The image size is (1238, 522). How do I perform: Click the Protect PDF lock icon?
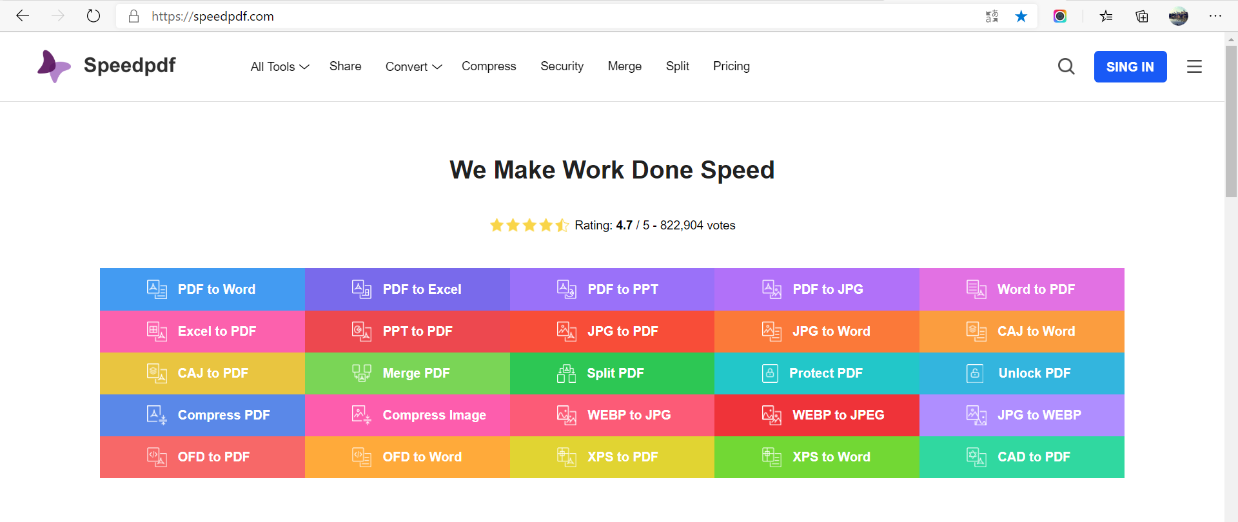coord(770,373)
